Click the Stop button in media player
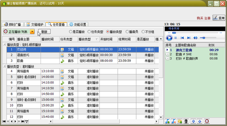Viewport: 227px width, 126px height. point(176,38)
